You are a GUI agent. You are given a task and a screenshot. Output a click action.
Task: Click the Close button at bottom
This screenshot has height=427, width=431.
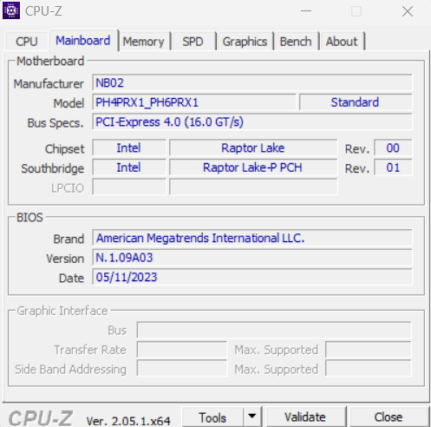pyautogui.click(x=389, y=417)
